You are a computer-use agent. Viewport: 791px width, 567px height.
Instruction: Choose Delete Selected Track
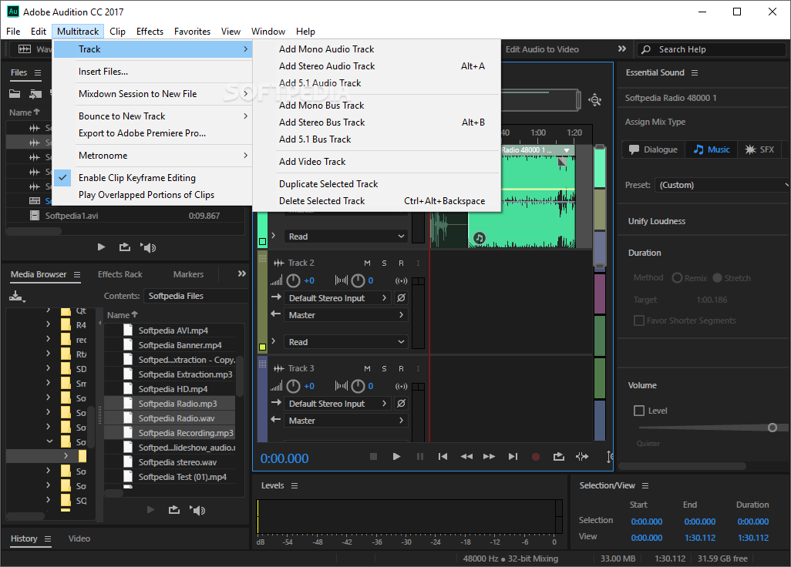(377, 201)
